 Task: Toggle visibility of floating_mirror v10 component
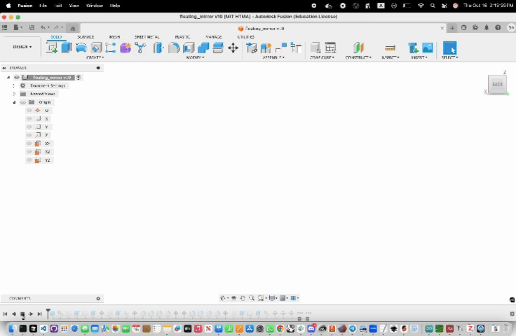pyautogui.click(x=16, y=78)
